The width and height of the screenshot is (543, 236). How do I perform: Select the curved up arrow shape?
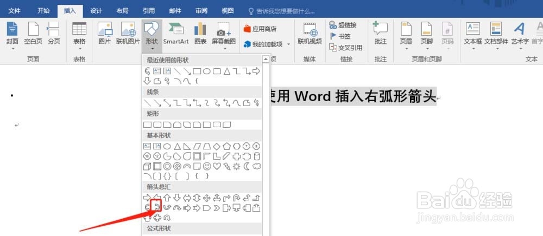[167, 208]
